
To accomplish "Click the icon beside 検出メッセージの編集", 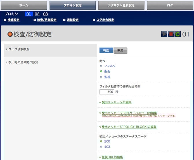I will coord(100,102).
